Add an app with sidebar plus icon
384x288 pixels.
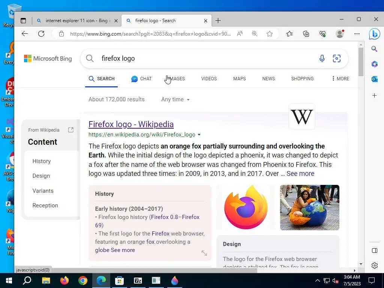pyautogui.click(x=374, y=96)
